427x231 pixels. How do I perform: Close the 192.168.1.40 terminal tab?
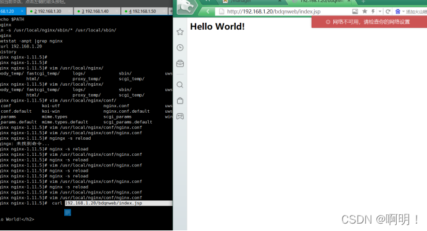click(117, 11)
